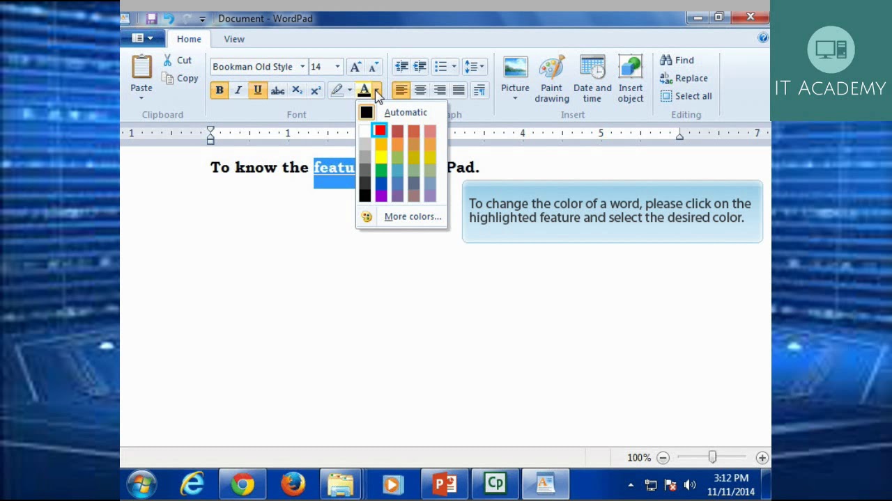The image size is (892, 501).
Task: Open More colors dialog
Action: click(402, 216)
